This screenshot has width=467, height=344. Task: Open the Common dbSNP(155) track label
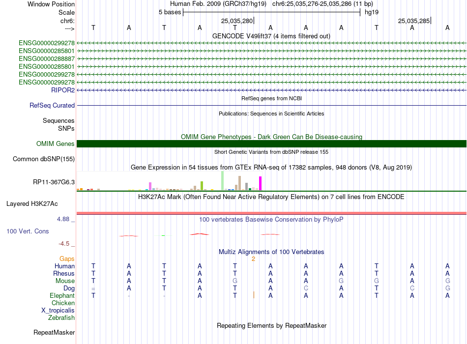tap(44, 159)
